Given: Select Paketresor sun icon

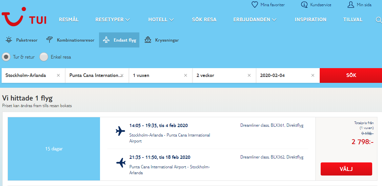Looking at the screenshot, I should click(x=9, y=40).
